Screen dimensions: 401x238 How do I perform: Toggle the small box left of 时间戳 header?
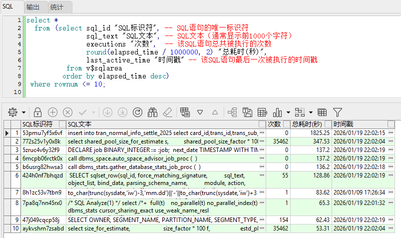(329, 124)
